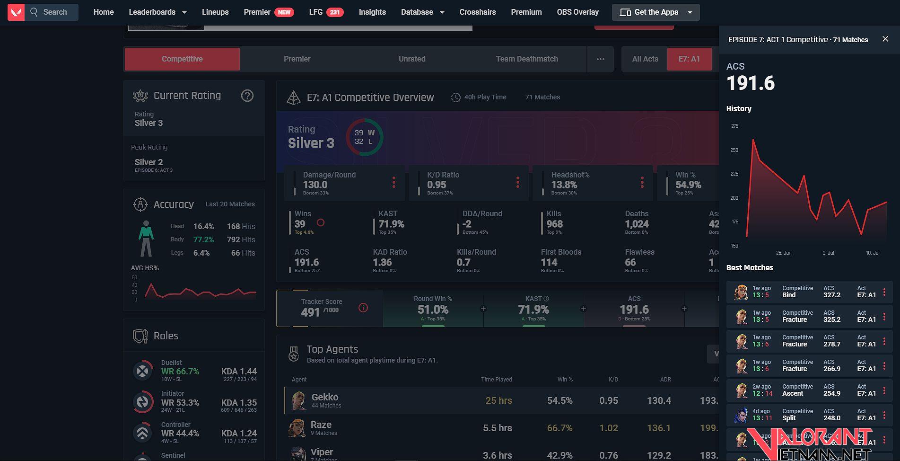Image resolution: width=900 pixels, height=461 pixels.
Task: Expand plus sign after Round Win %
Action: click(x=483, y=309)
